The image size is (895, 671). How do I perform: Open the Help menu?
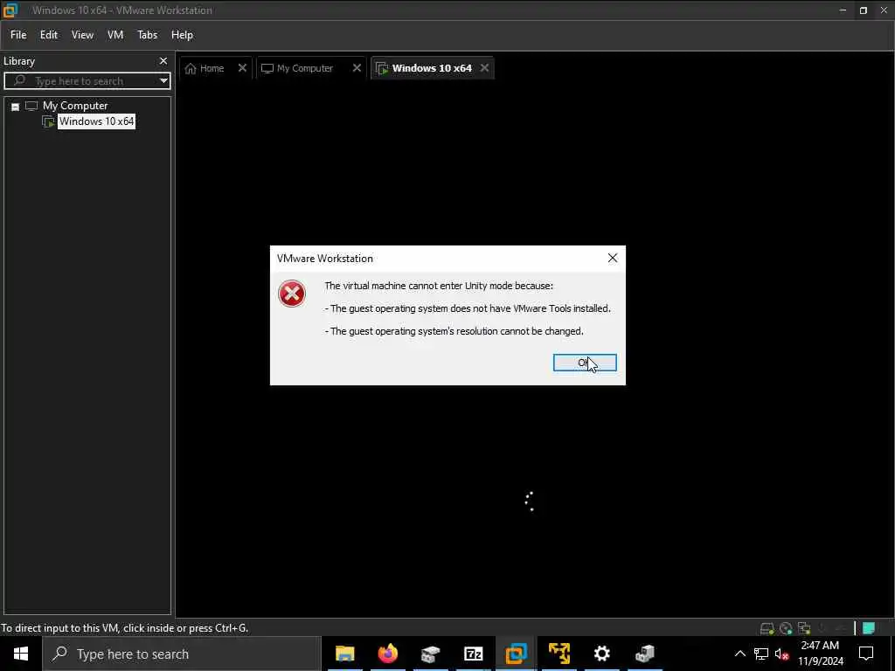click(x=182, y=35)
